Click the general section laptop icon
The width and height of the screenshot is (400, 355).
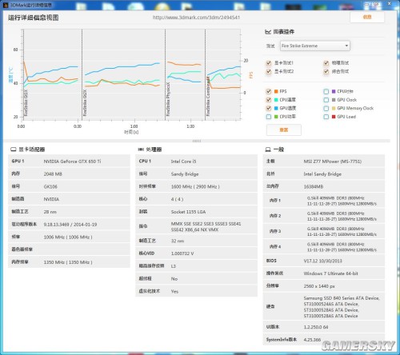268,150
